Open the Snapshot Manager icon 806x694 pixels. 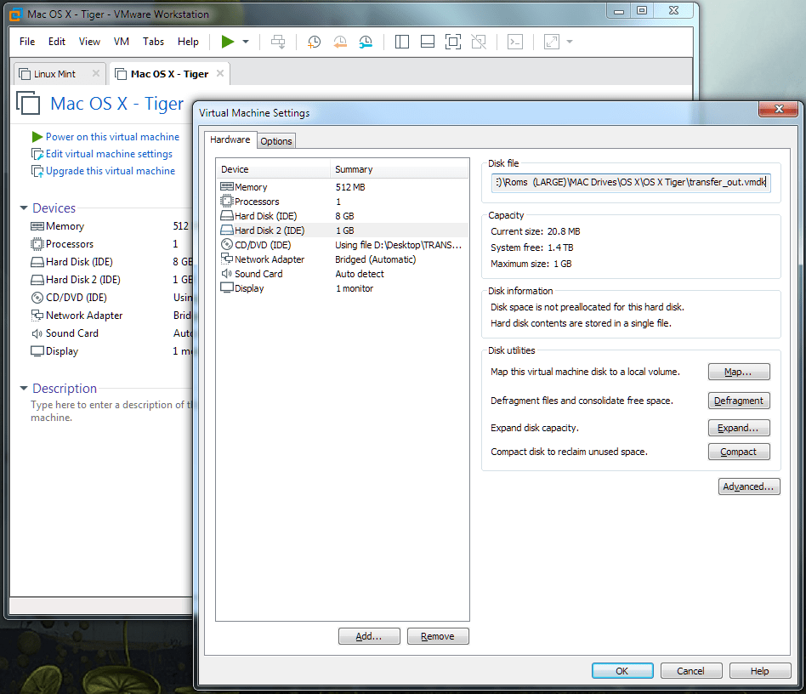(366, 42)
